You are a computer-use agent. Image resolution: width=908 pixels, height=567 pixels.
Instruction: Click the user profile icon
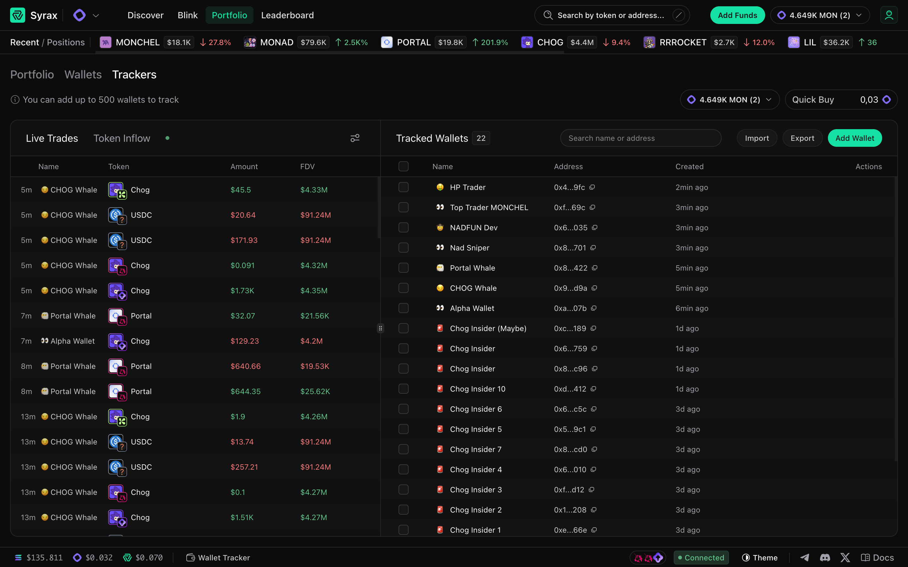click(888, 15)
